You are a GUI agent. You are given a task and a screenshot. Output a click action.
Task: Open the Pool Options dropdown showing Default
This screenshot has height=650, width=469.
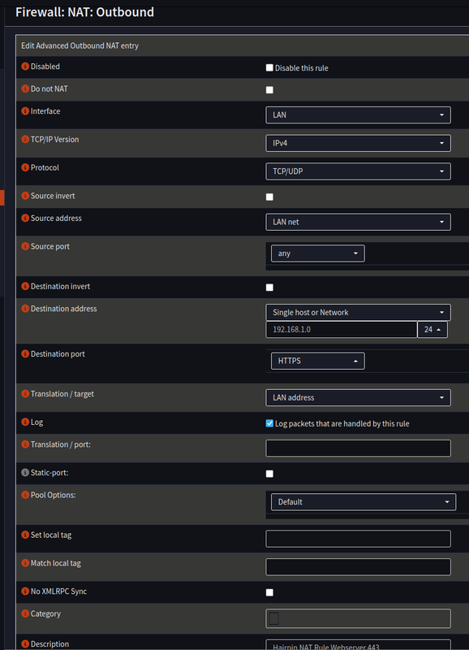[x=364, y=502]
